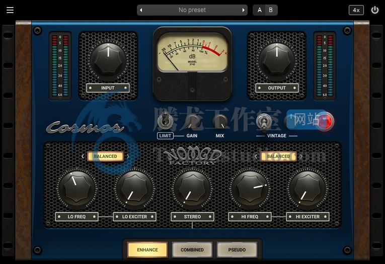Click the Nomad Factory logo
The width and height of the screenshot is (385, 264).
click(192, 156)
